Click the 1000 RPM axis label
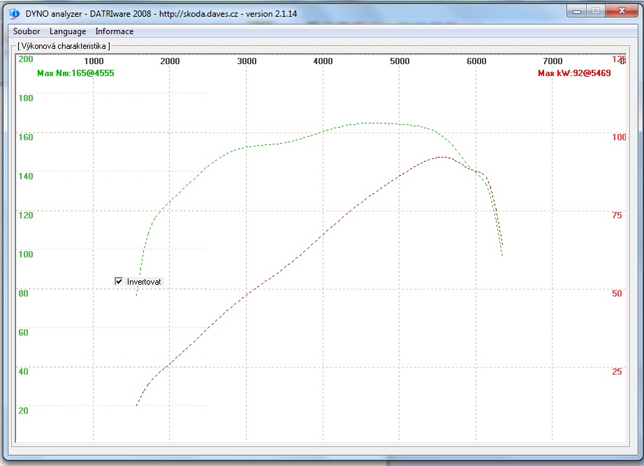 point(94,61)
